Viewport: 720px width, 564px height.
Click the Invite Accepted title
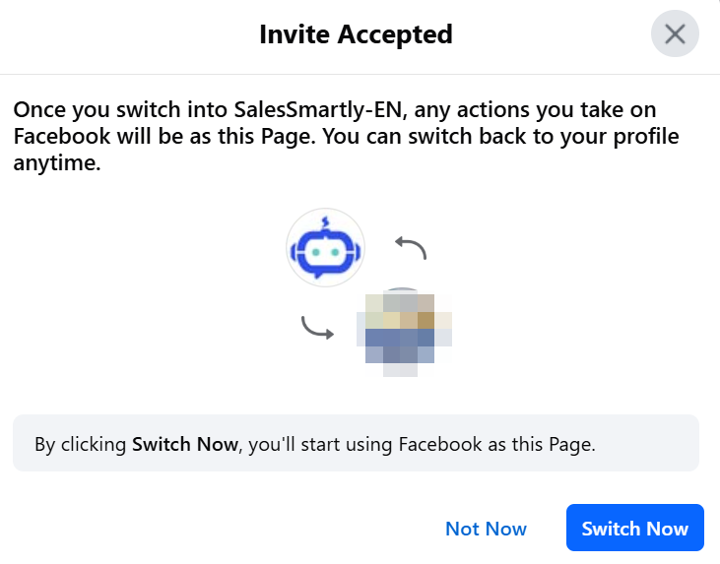point(356,34)
